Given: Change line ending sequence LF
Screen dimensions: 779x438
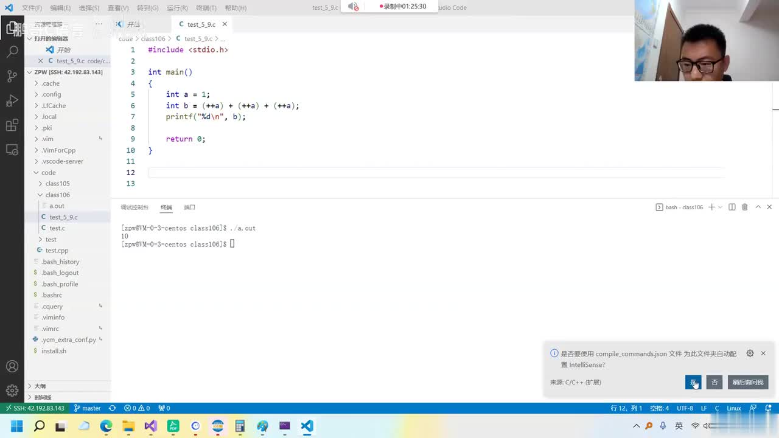Looking at the screenshot, I should tap(704, 408).
